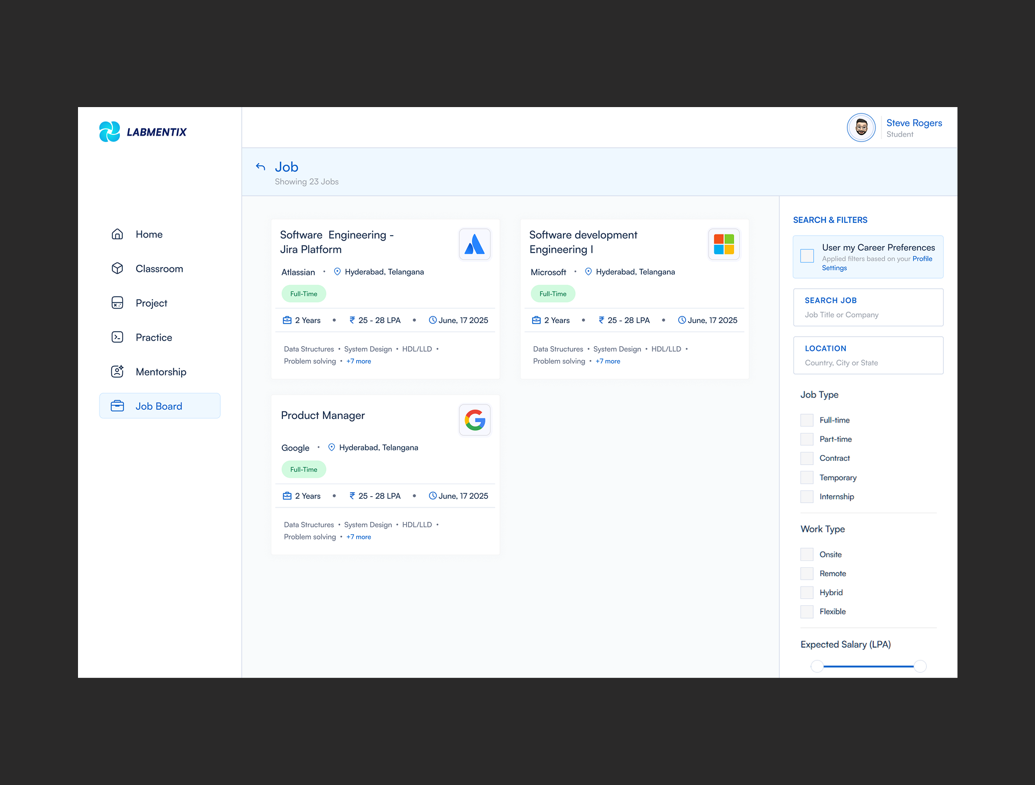
Task: Adjust the right salary slider handle
Action: [x=920, y=666]
